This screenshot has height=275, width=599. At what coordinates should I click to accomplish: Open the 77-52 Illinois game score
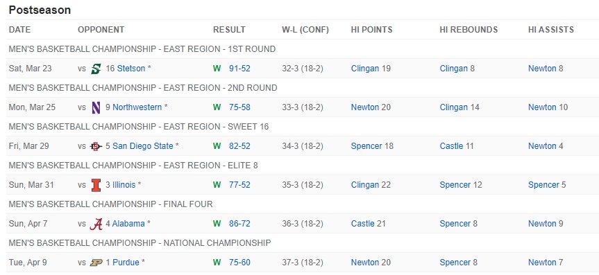tap(239, 185)
